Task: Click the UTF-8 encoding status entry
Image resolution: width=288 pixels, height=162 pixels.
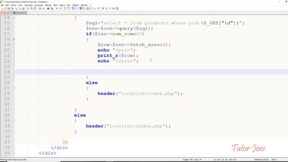Action: 274,160
